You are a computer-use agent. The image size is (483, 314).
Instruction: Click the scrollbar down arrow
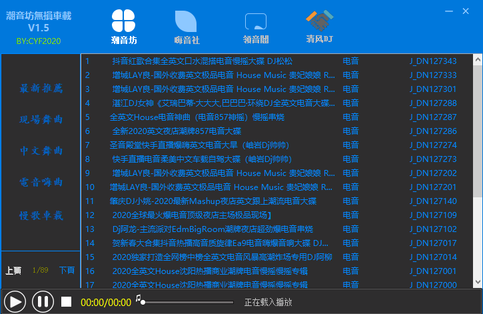point(478,281)
